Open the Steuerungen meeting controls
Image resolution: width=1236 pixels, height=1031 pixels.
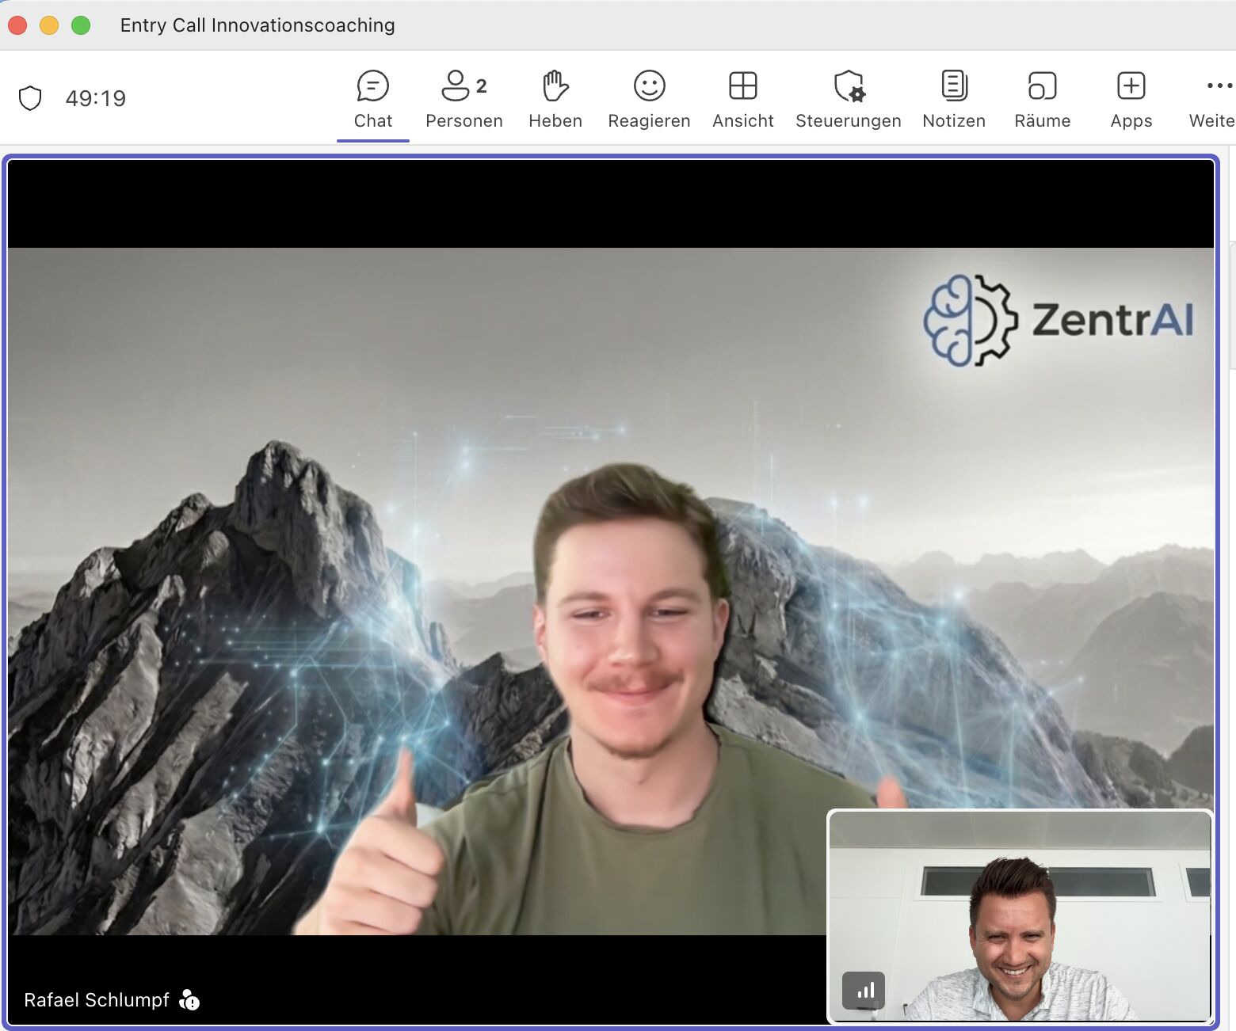pyautogui.click(x=849, y=99)
